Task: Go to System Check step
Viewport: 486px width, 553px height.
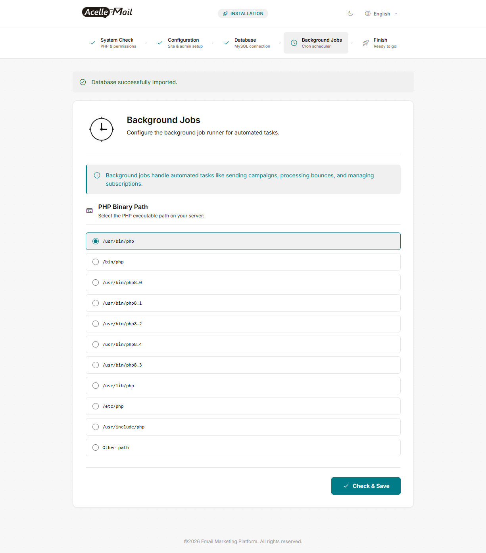Action: click(x=113, y=43)
